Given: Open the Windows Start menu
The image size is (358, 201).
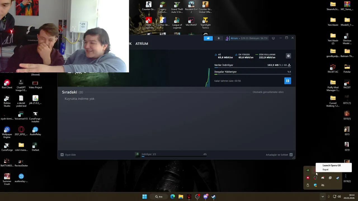Looking at the screenshot, I should (x=145, y=197).
